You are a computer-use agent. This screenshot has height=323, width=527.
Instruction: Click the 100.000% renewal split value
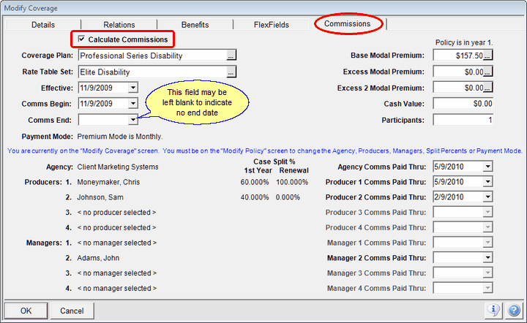[292, 182]
